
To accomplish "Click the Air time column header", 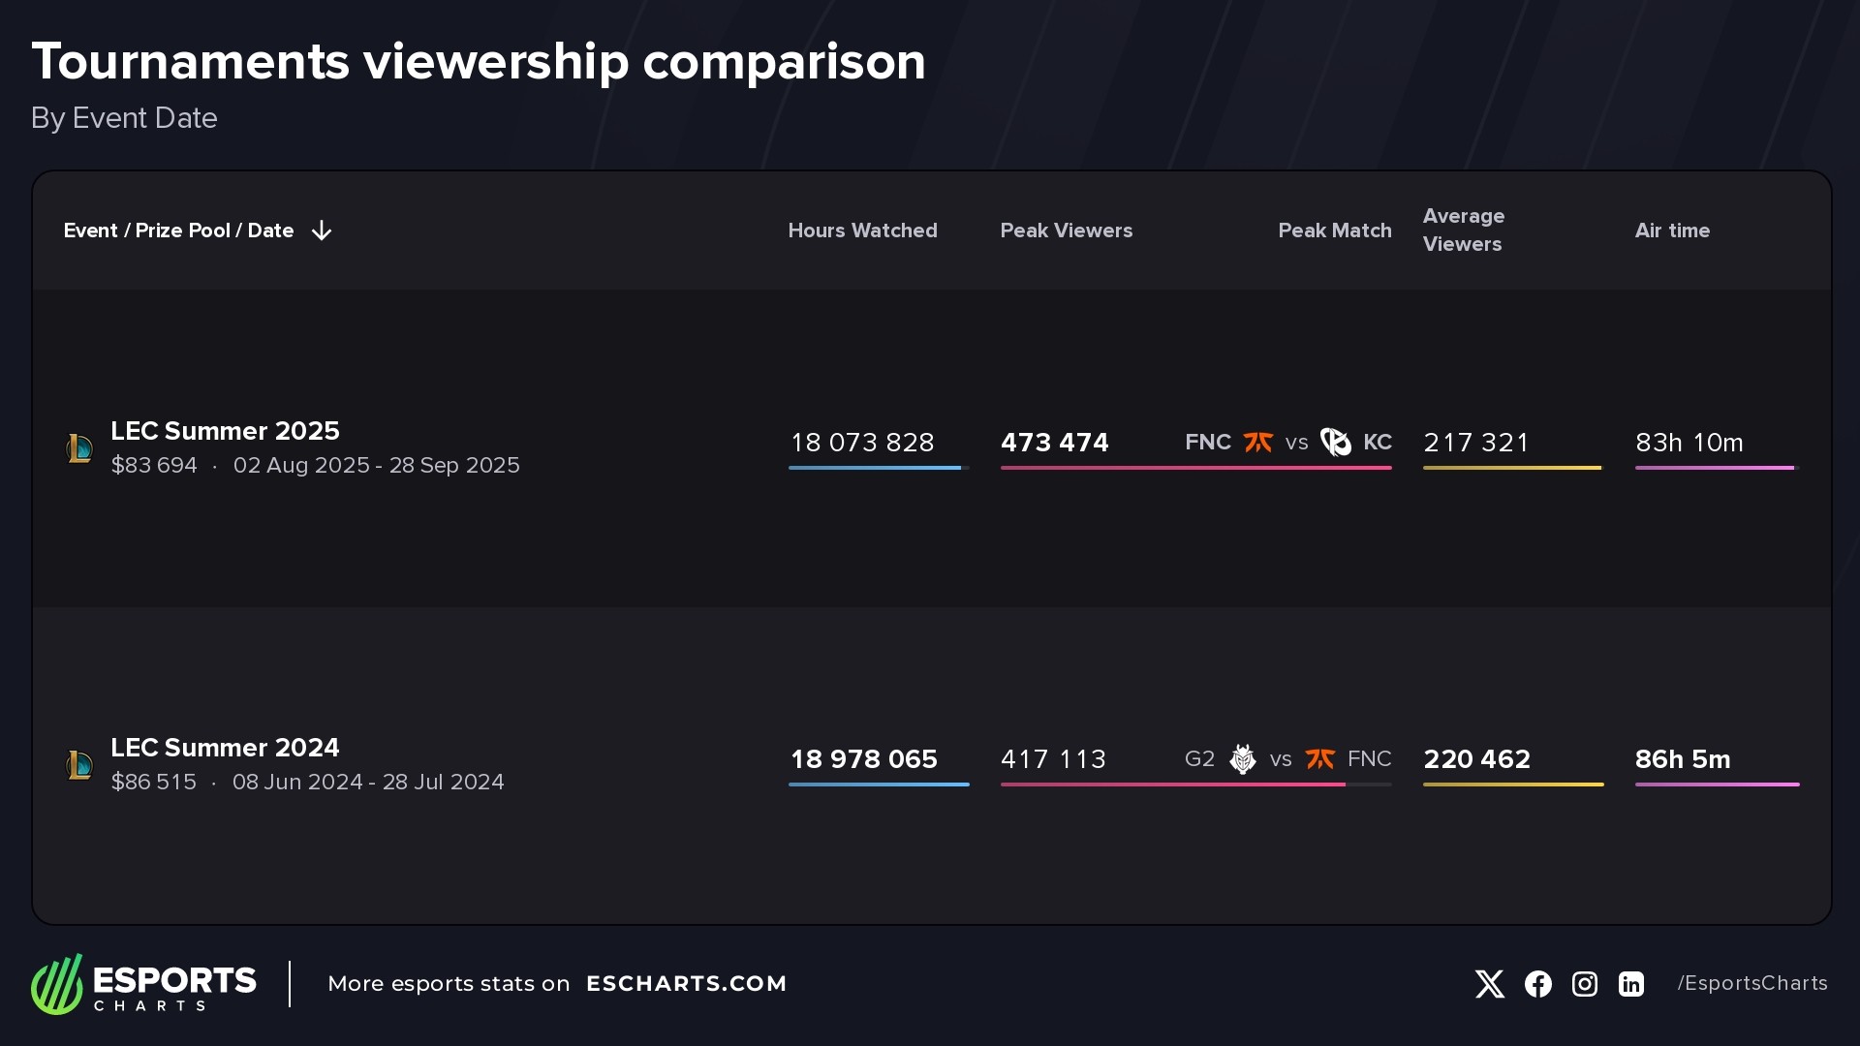I will pyautogui.click(x=1672, y=231).
